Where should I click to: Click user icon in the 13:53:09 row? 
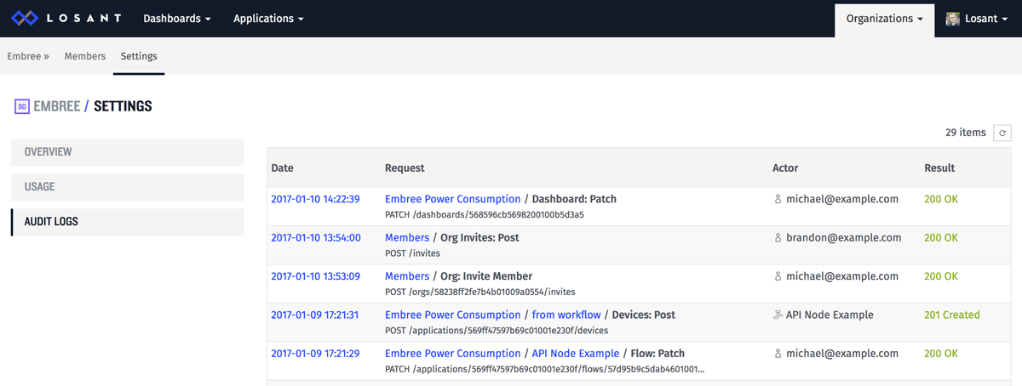pyautogui.click(x=778, y=277)
